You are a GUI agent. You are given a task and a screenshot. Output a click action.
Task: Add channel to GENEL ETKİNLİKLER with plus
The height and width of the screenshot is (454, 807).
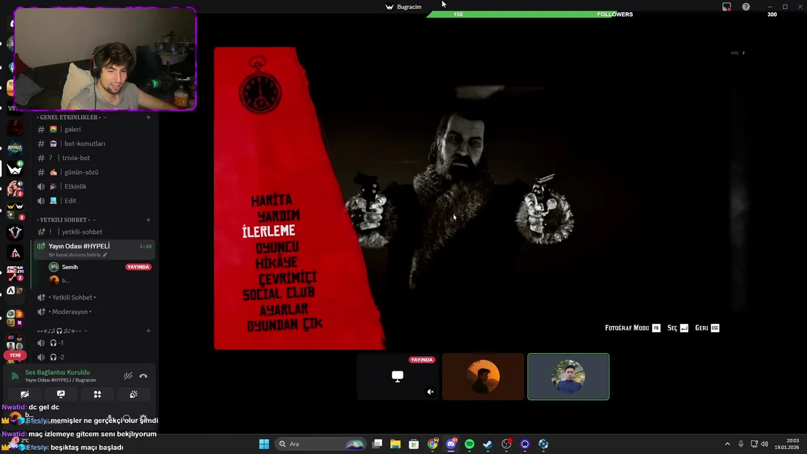click(148, 117)
